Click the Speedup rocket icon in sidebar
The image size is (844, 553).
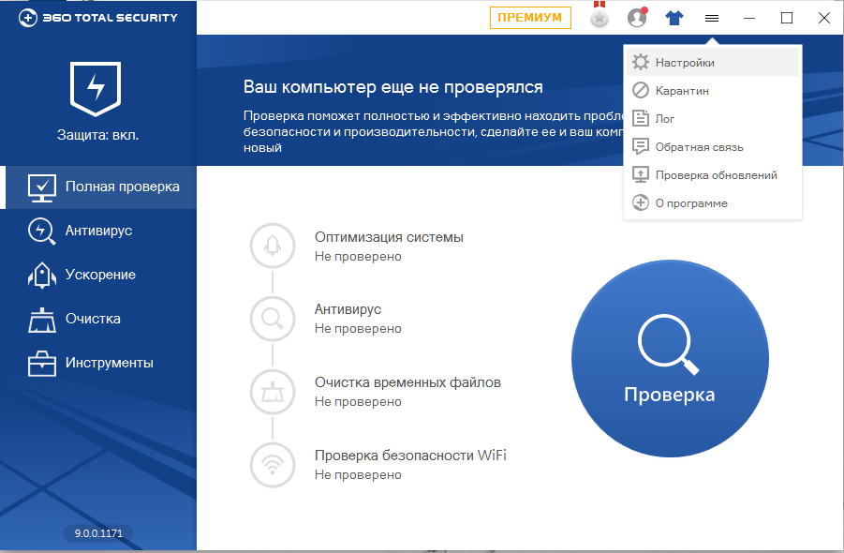(x=42, y=276)
